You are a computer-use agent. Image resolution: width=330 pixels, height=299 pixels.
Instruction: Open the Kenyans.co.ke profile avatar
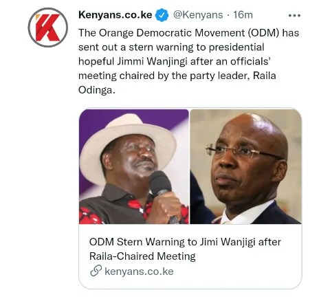tap(47, 27)
